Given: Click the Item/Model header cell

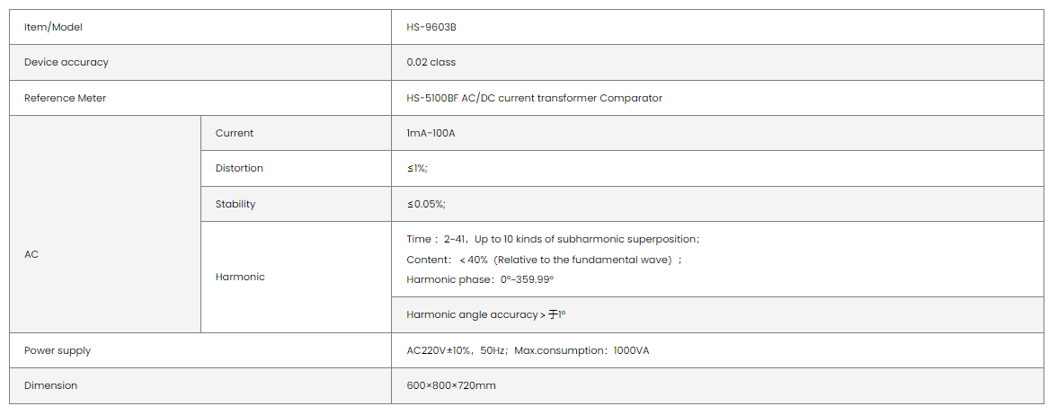Looking at the screenshot, I should [53, 27].
